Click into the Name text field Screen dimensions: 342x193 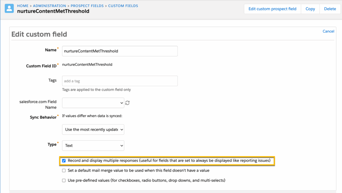[x=120, y=51]
